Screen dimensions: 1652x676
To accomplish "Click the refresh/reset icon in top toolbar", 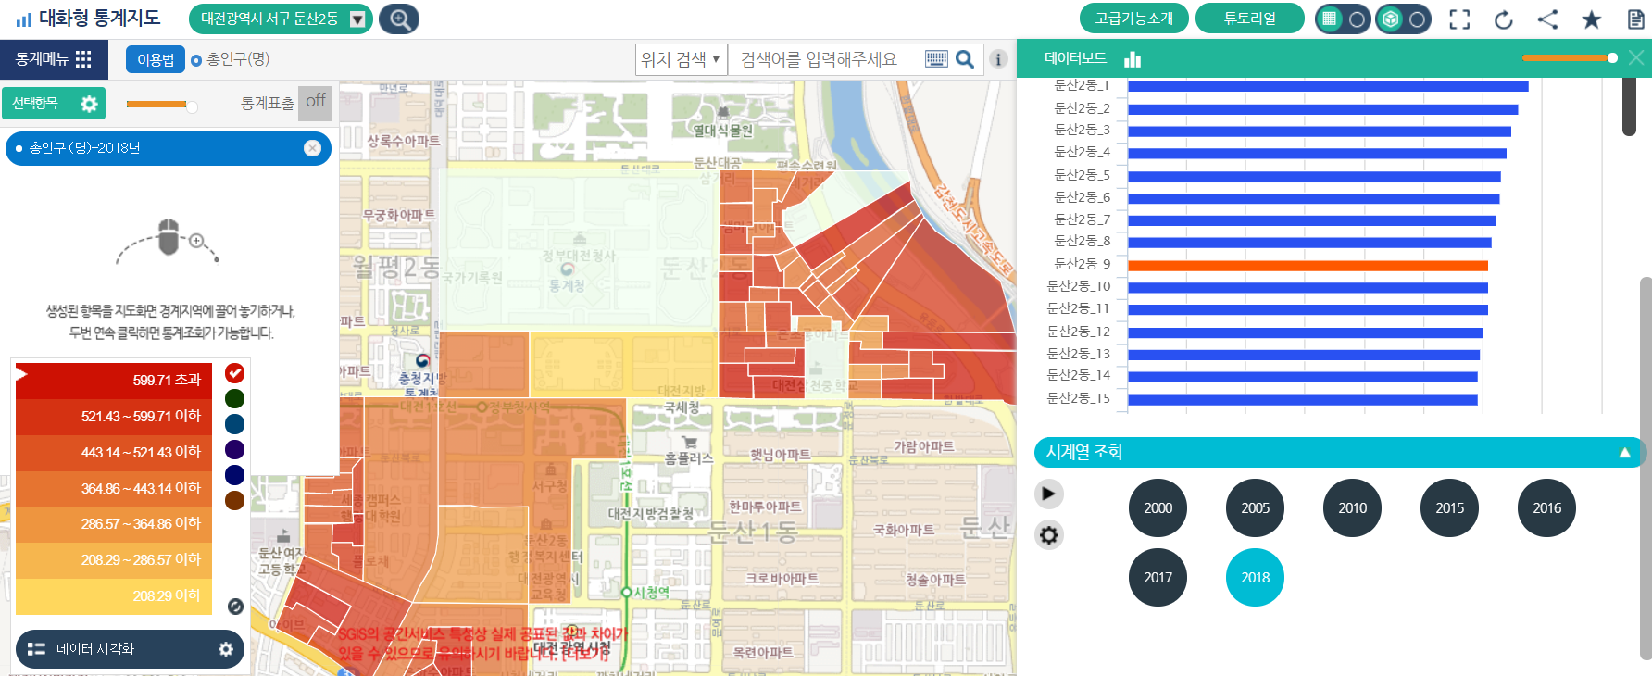I will pyautogui.click(x=1504, y=19).
